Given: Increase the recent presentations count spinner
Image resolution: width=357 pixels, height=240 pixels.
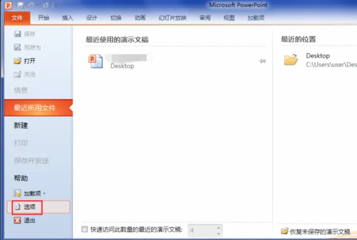Looking at the screenshot, I should tap(219, 227).
